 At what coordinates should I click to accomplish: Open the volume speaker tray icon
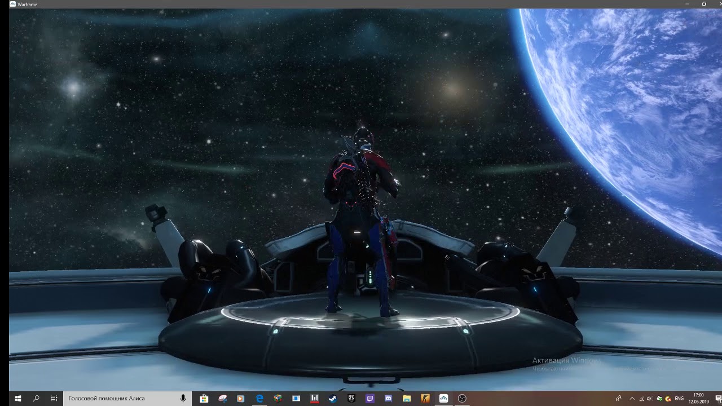click(x=649, y=399)
